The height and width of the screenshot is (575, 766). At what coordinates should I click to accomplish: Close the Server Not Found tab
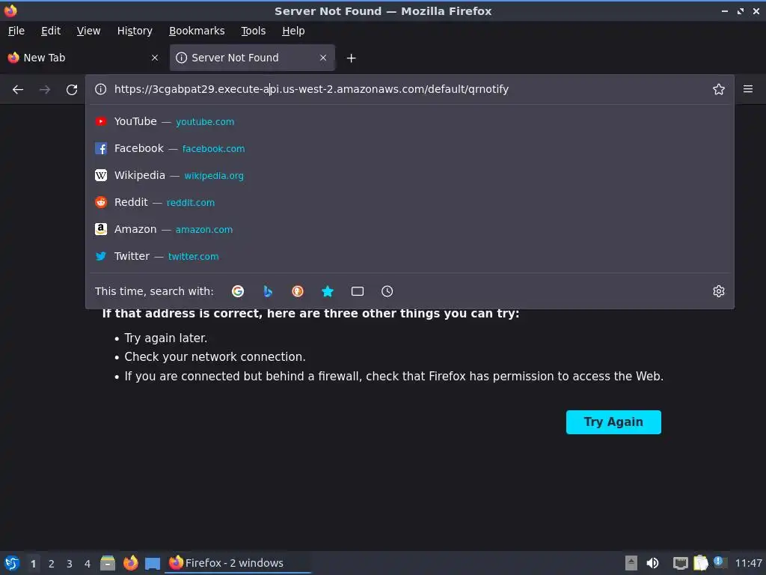(x=323, y=58)
